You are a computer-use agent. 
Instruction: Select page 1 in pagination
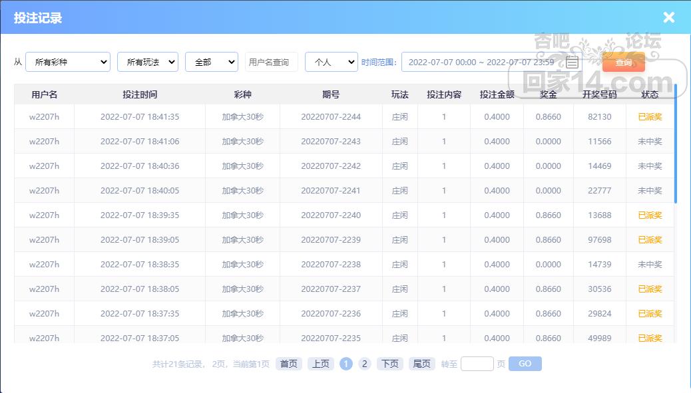tap(346, 364)
